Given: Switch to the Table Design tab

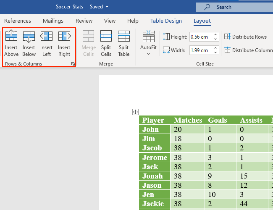Looking at the screenshot, I should coord(166,21).
